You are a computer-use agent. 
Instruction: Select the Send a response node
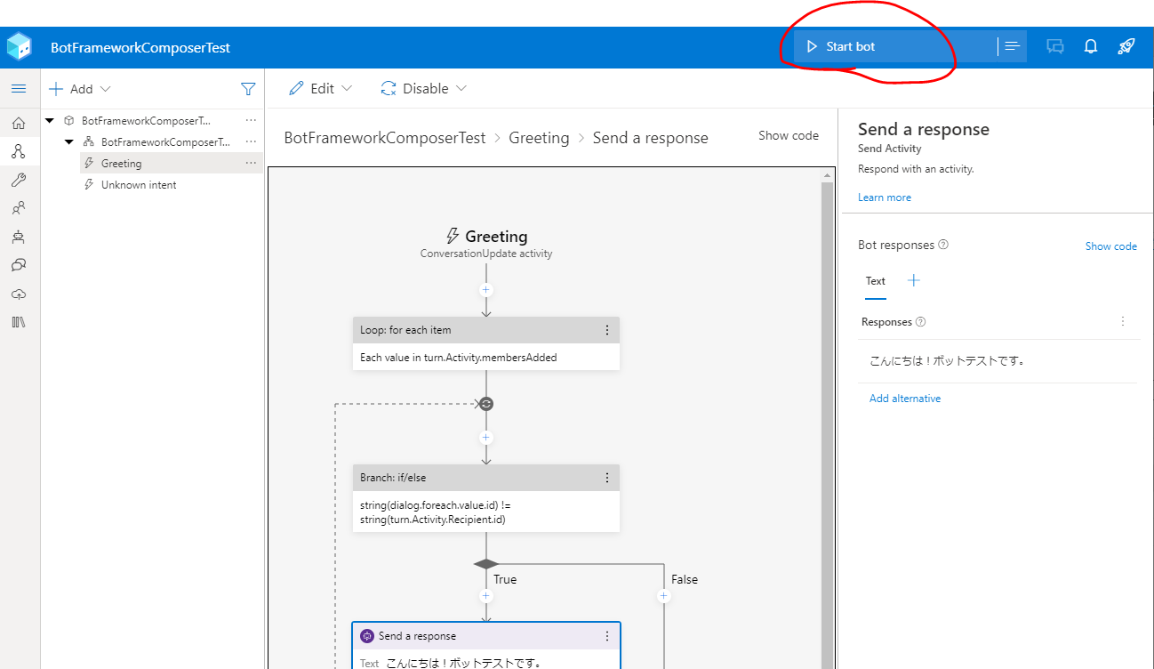(x=485, y=646)
